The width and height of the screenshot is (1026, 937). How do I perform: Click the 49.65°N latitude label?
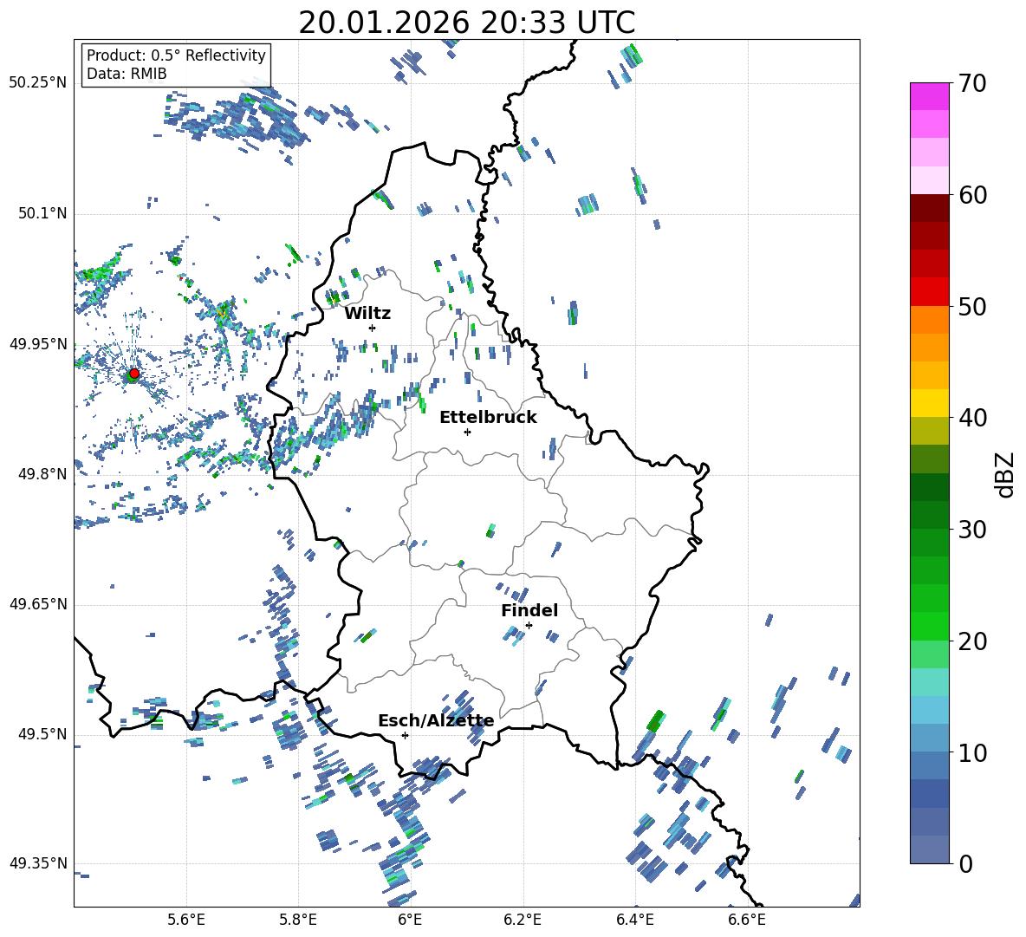[38, 603]
